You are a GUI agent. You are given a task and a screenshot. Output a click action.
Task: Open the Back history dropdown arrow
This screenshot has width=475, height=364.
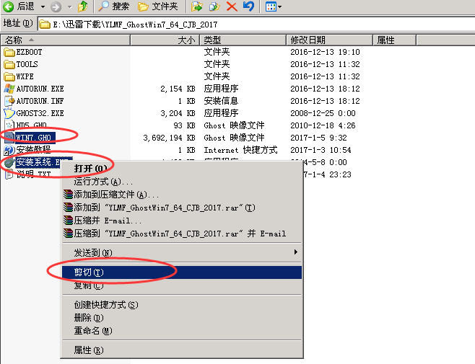coord(43,6)
